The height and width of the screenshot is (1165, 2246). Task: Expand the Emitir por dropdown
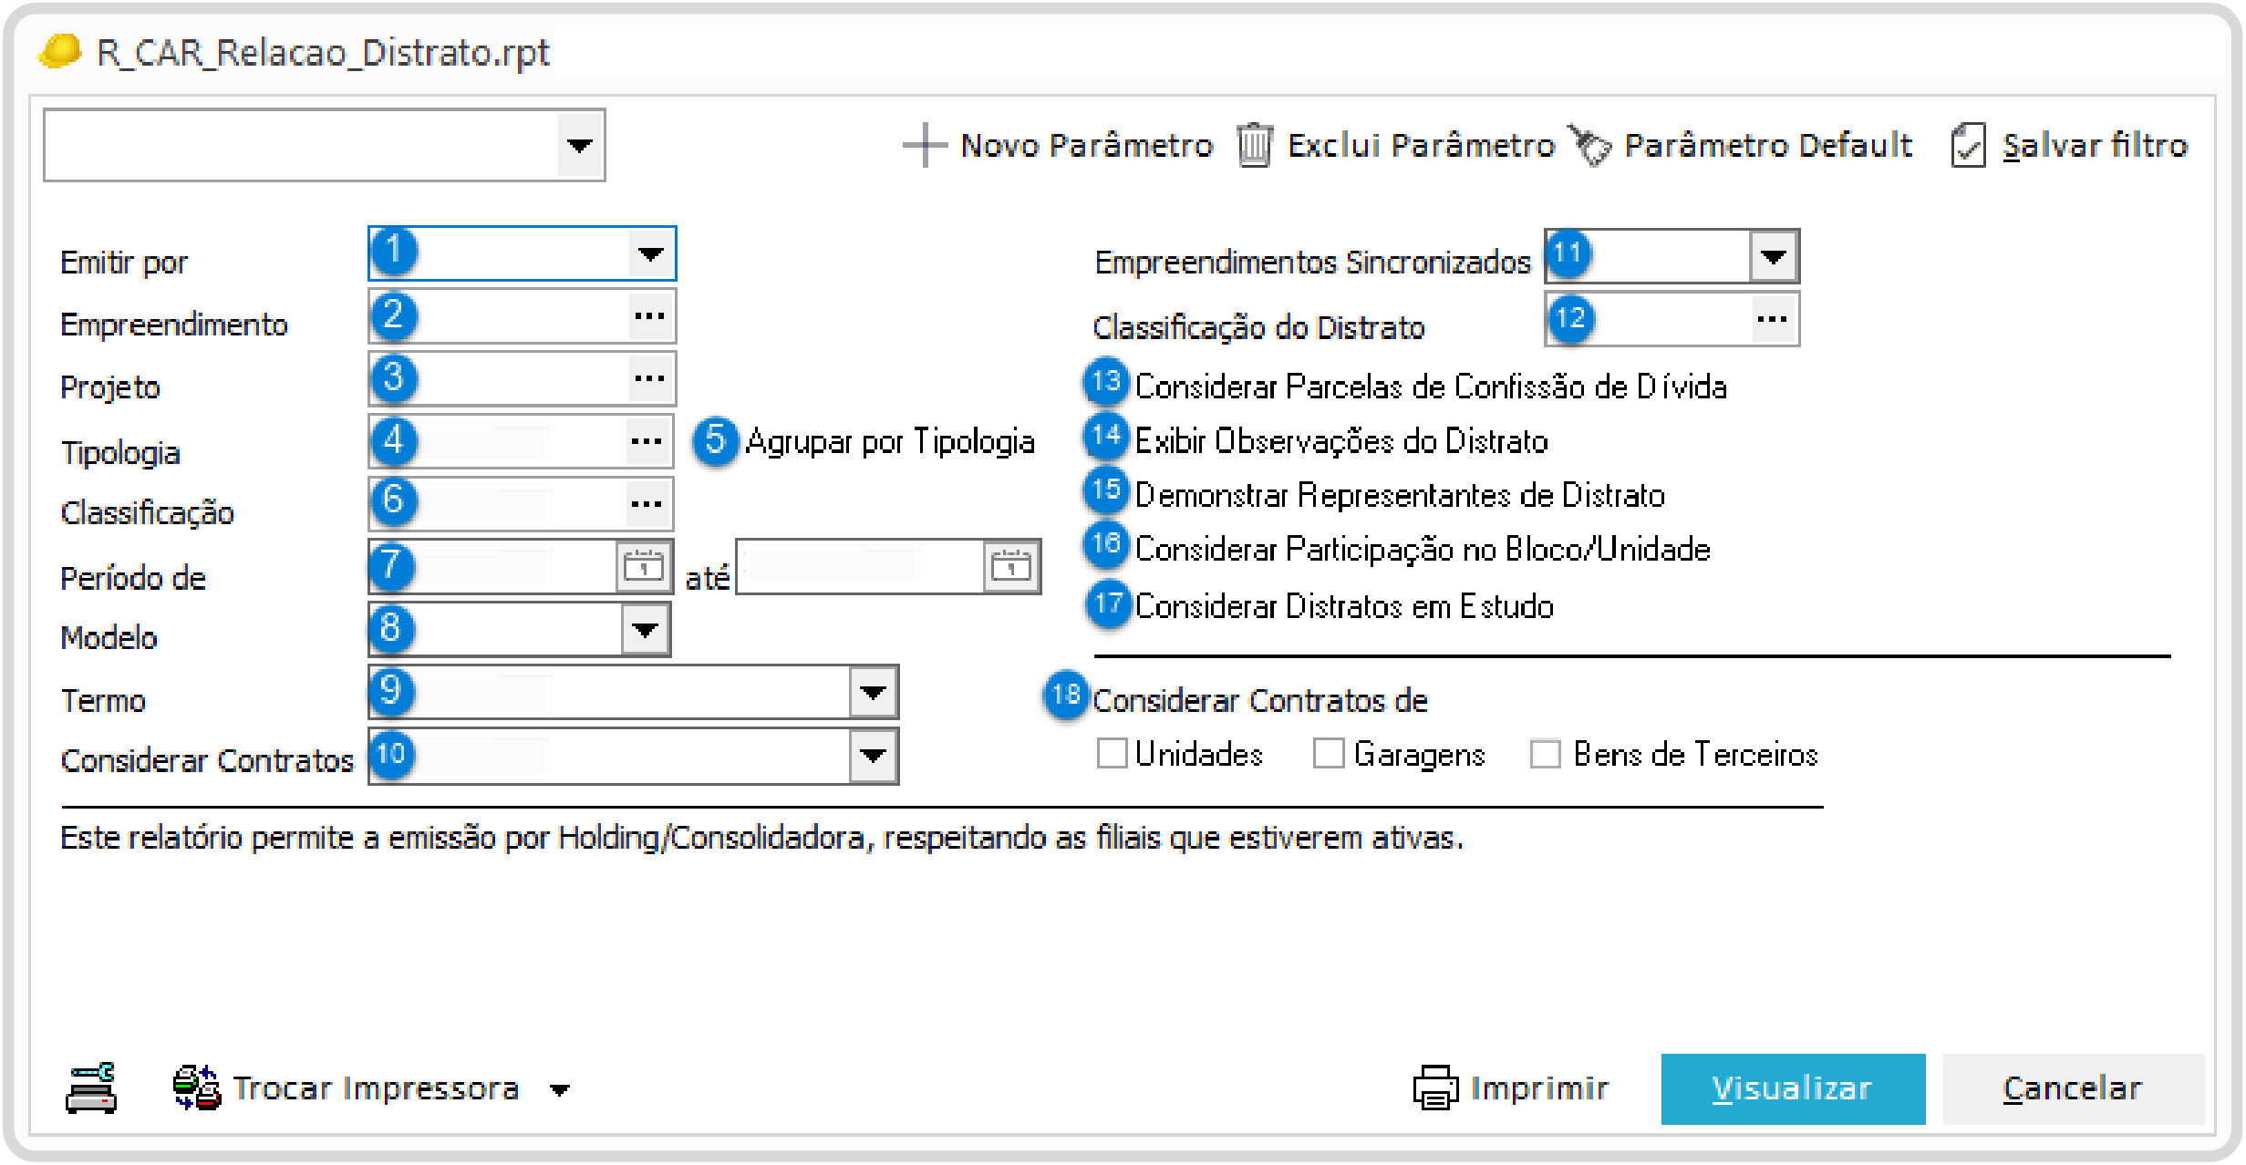(x=650, y=254)
